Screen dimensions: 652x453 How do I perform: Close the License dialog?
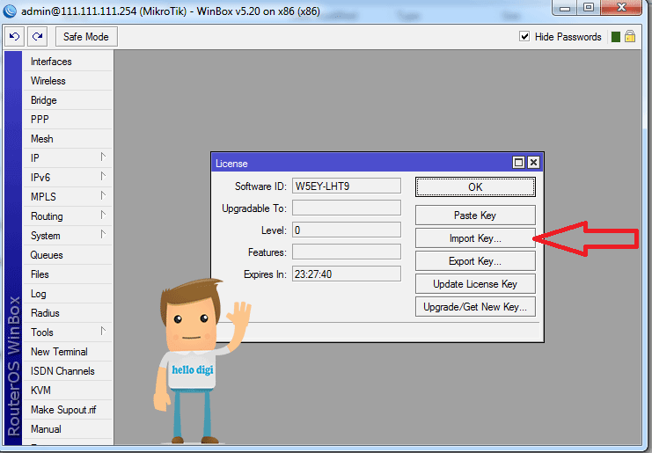point(533,163)
